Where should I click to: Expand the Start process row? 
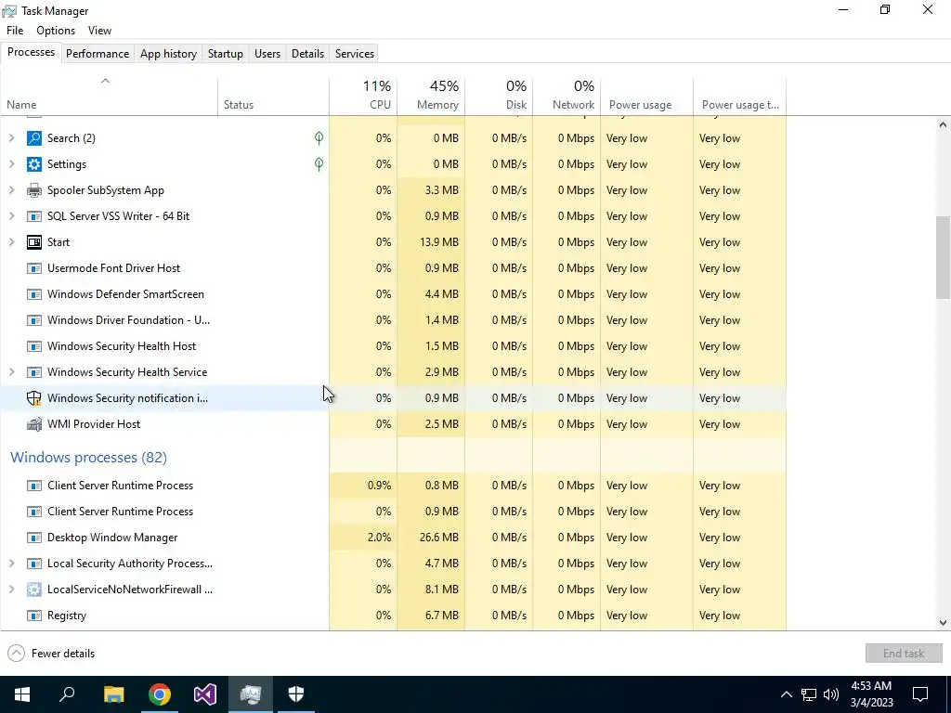pos(11,242)
